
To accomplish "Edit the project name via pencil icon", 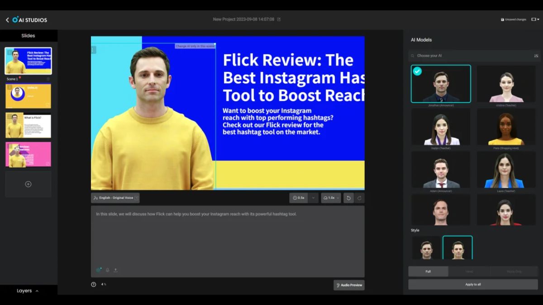I will 279,19.
